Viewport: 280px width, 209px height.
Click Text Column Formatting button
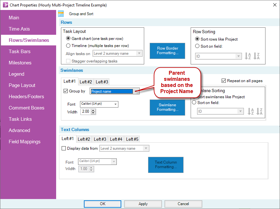coord(166,165)
